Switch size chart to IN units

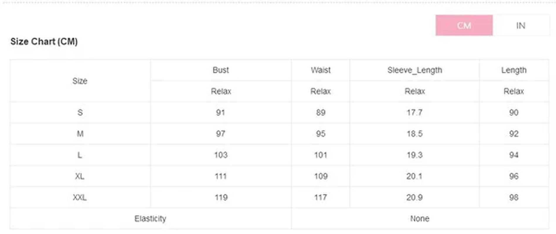[x=521, y=25]
